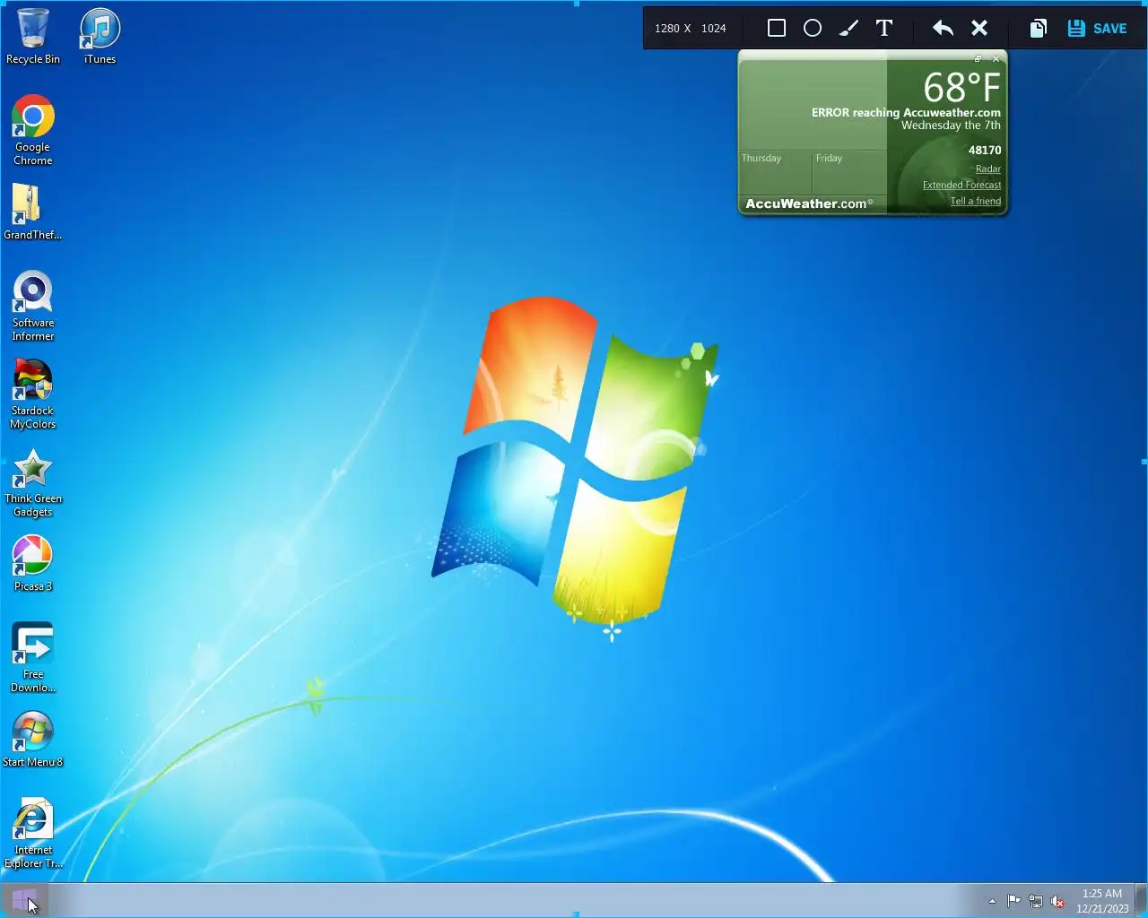Screen dimensions: 1148x918
Task: Show hidden tray icons arrow
Action: (x=992, y=901)
